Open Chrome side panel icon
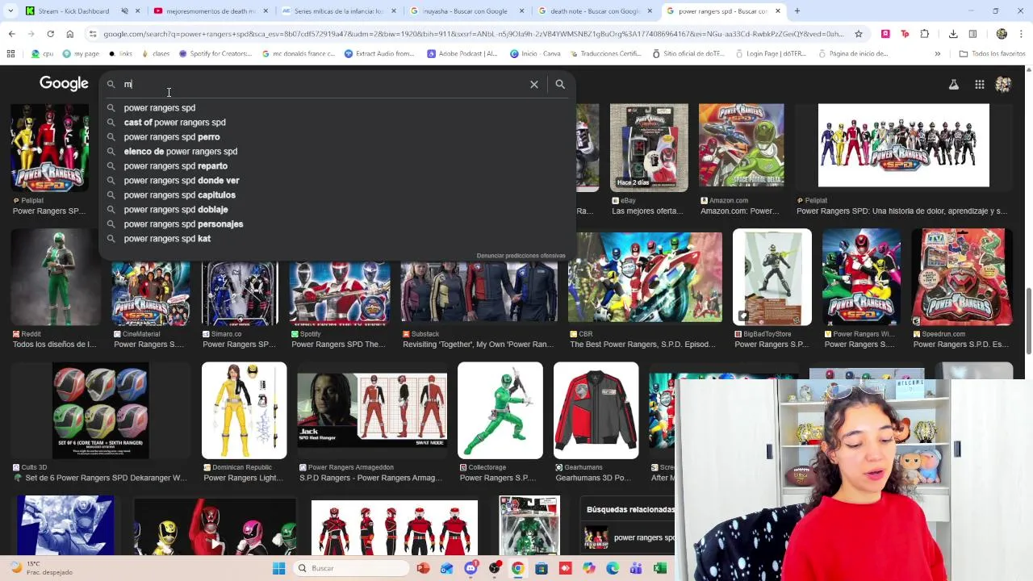Viewport: 1033px width, 581px height. 972,34
